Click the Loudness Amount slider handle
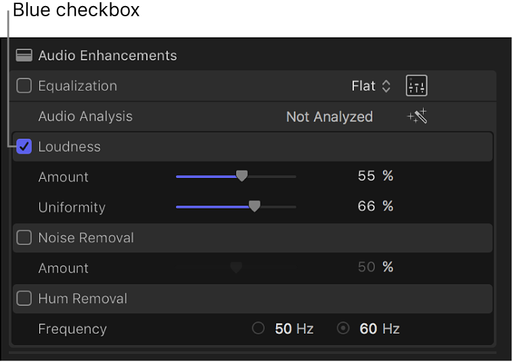 click(242, 177)
